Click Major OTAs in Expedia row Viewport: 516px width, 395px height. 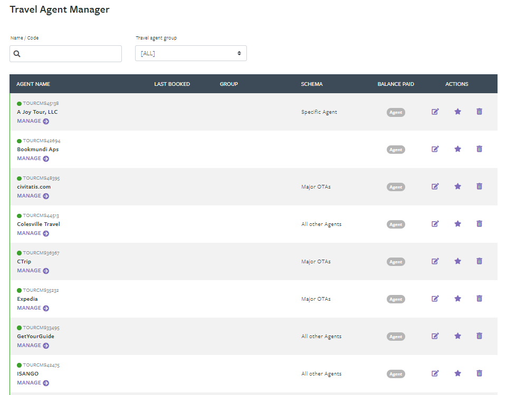(x=316, y=299)
